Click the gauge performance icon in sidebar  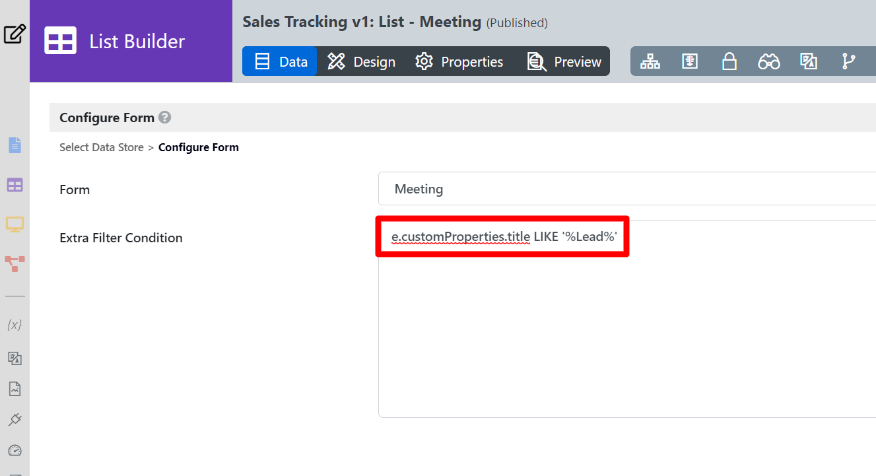tap(15, 451)
